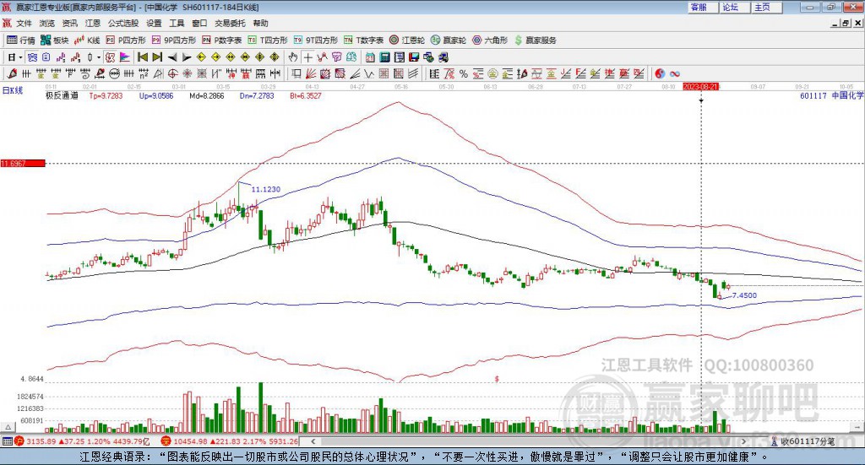Image resolution: width=865 pixels, height=465 pixels.
Task: Select the crosshair cursor tool
Action: [x=308, y=57]
